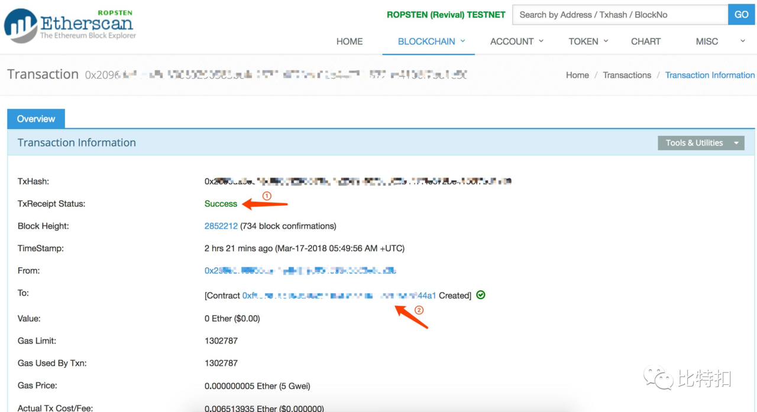Open the MISC menu dropdown arrow

pos(743,41)
